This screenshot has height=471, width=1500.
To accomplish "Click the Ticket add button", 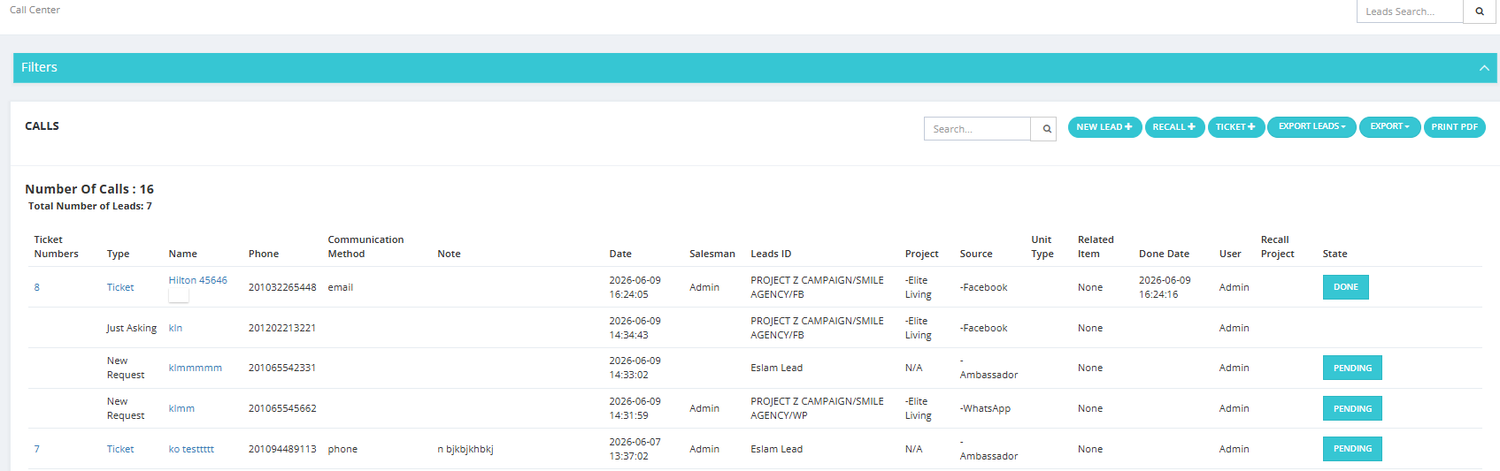I will [x=1235, y=127].
